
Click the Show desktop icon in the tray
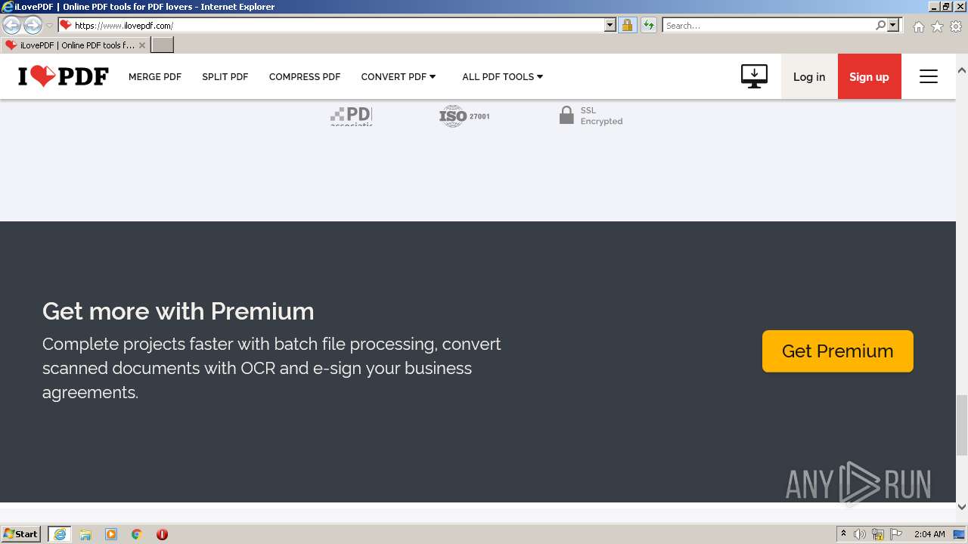(x=960, y=534)
